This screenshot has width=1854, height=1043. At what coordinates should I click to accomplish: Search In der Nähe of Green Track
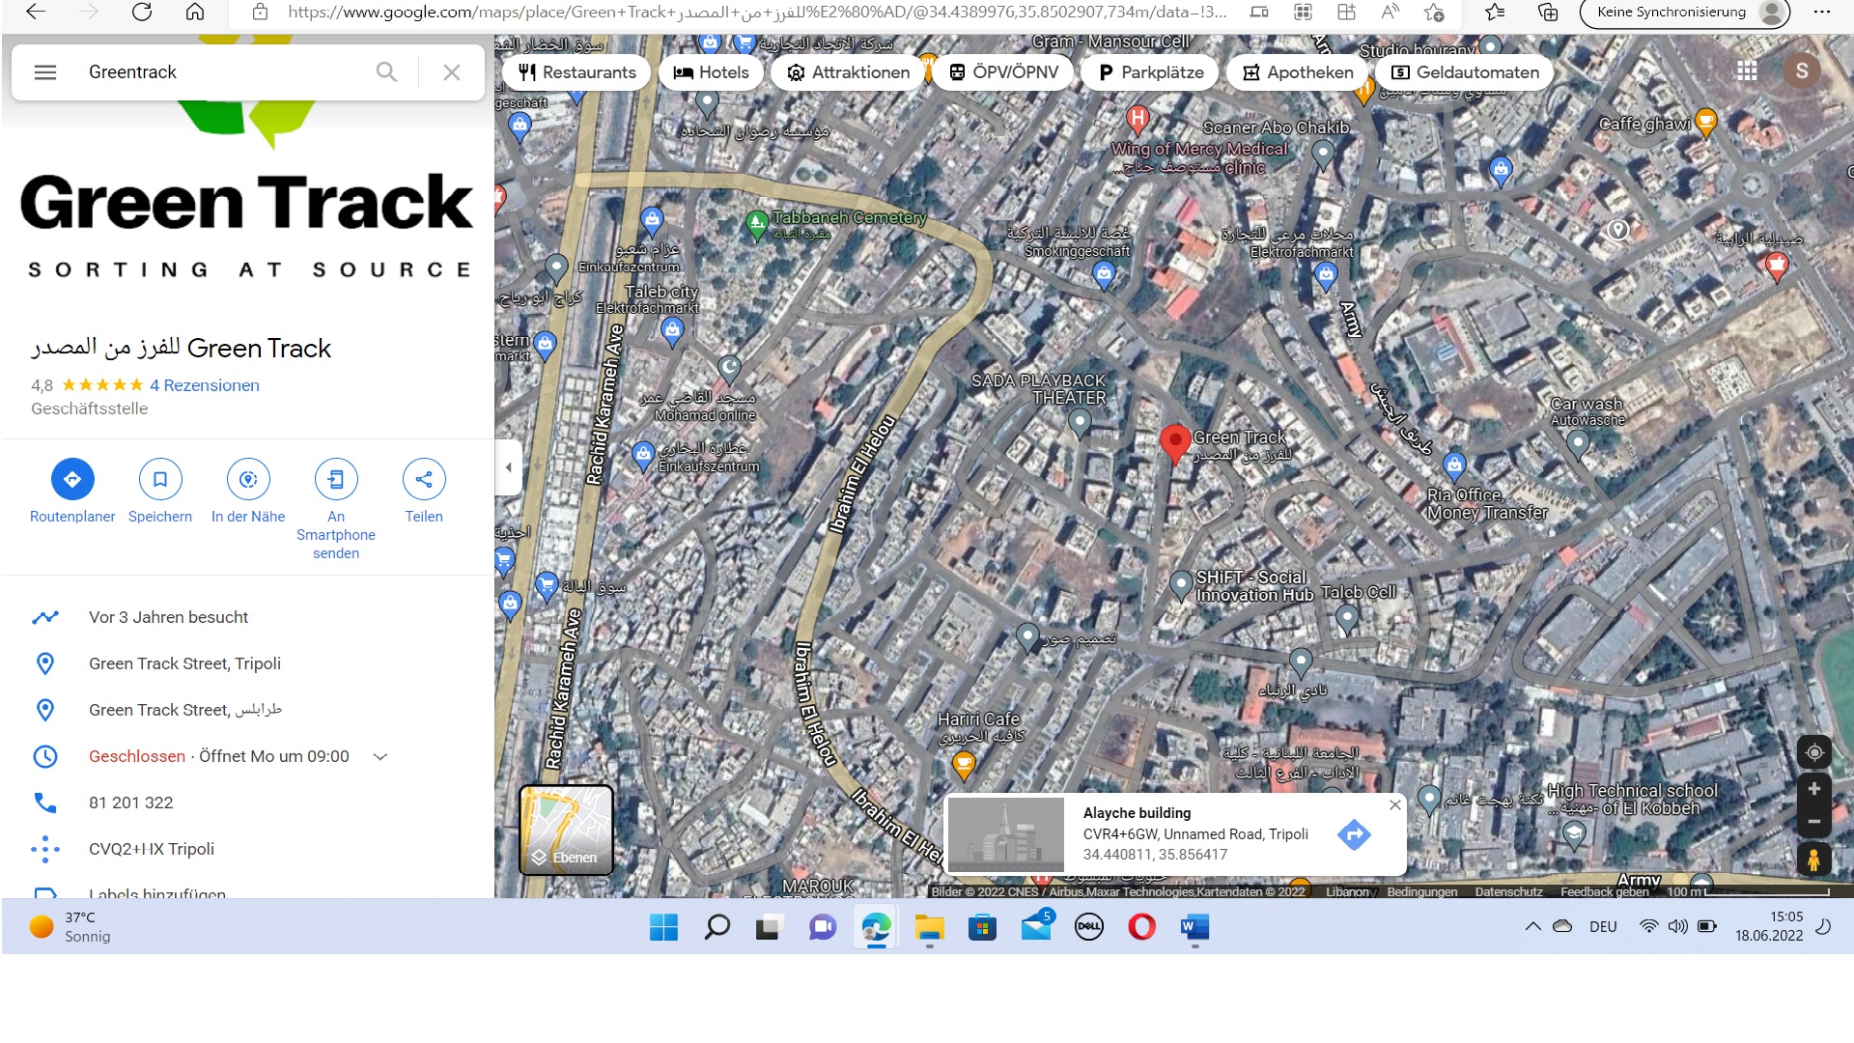coord(248,493)
